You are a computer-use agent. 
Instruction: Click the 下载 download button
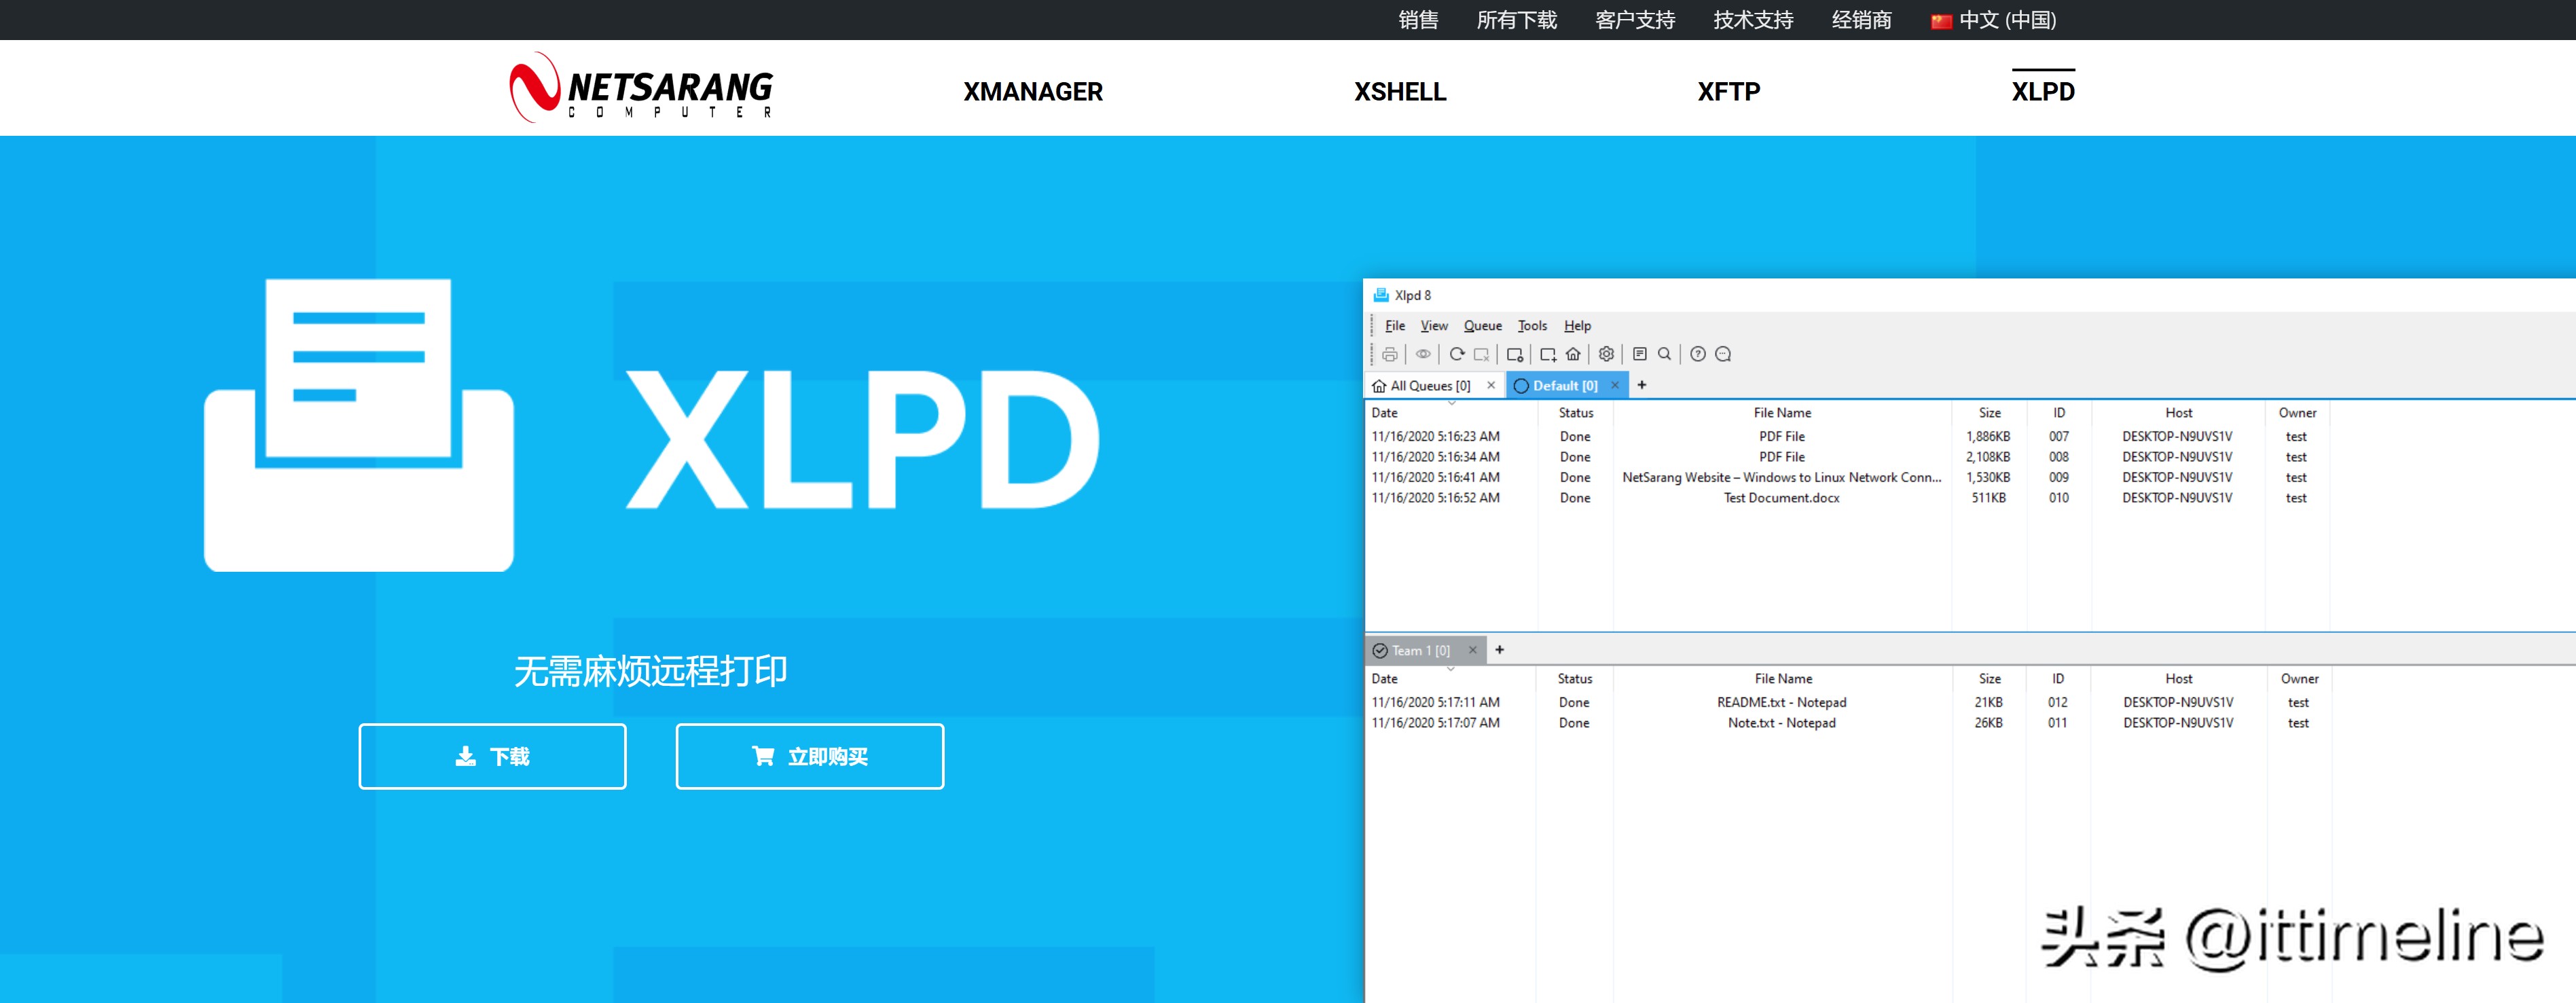tap(492, 756)
